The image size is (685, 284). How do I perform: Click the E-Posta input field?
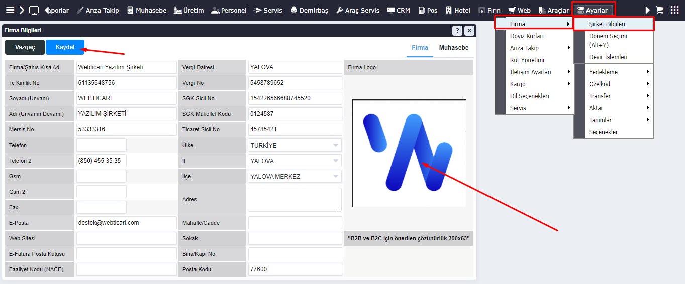click(x=126, y=222)
